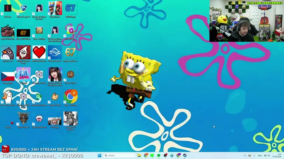The height and width of the screenshot is (159, 284).
Task: Launch the Fall Guys shortcut
Action: pos(23,76)
